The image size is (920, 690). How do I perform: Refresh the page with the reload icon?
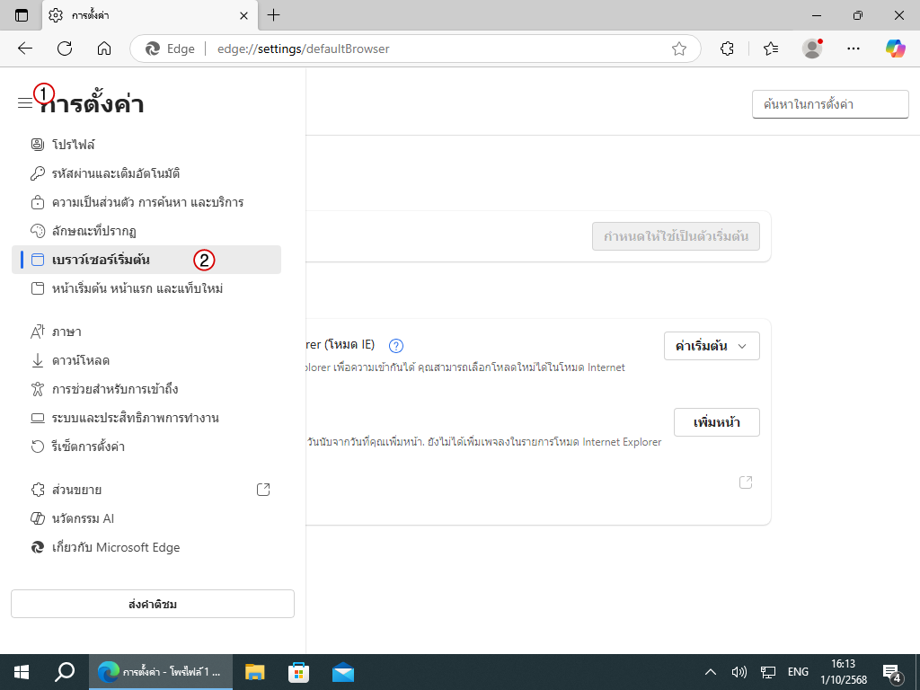point(65,49)
